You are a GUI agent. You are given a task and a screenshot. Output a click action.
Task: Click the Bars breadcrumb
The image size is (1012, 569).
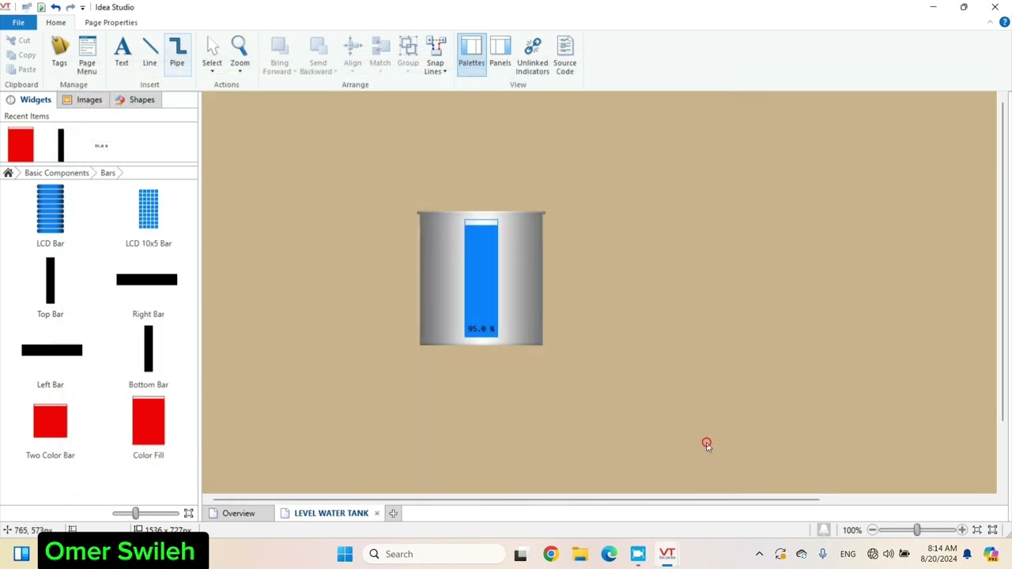[x=108, y=172]
